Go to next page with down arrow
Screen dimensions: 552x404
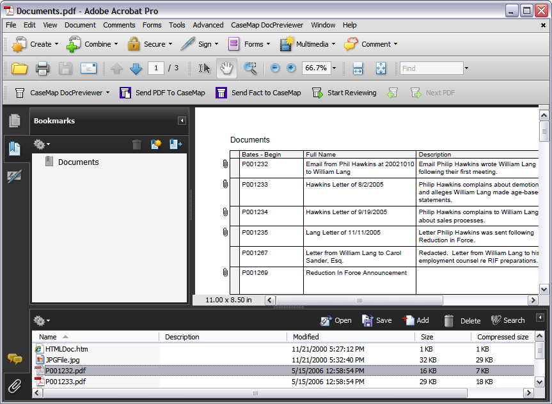tap(136, 68)
